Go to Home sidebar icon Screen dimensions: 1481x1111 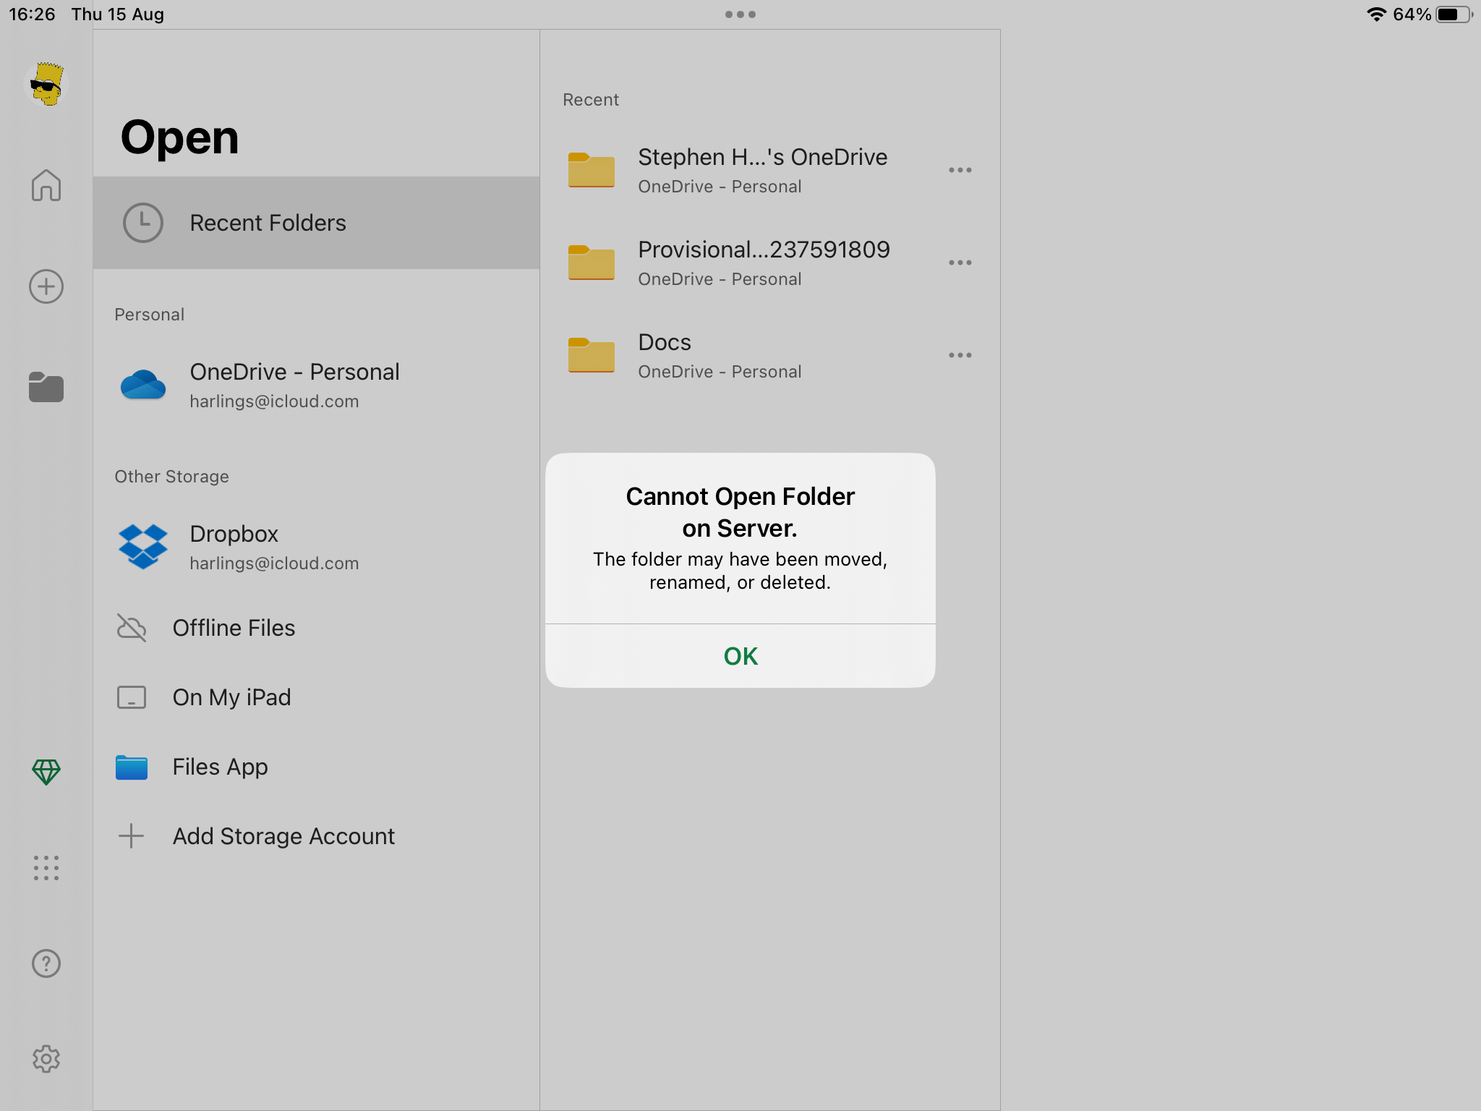tap(46, 186)
